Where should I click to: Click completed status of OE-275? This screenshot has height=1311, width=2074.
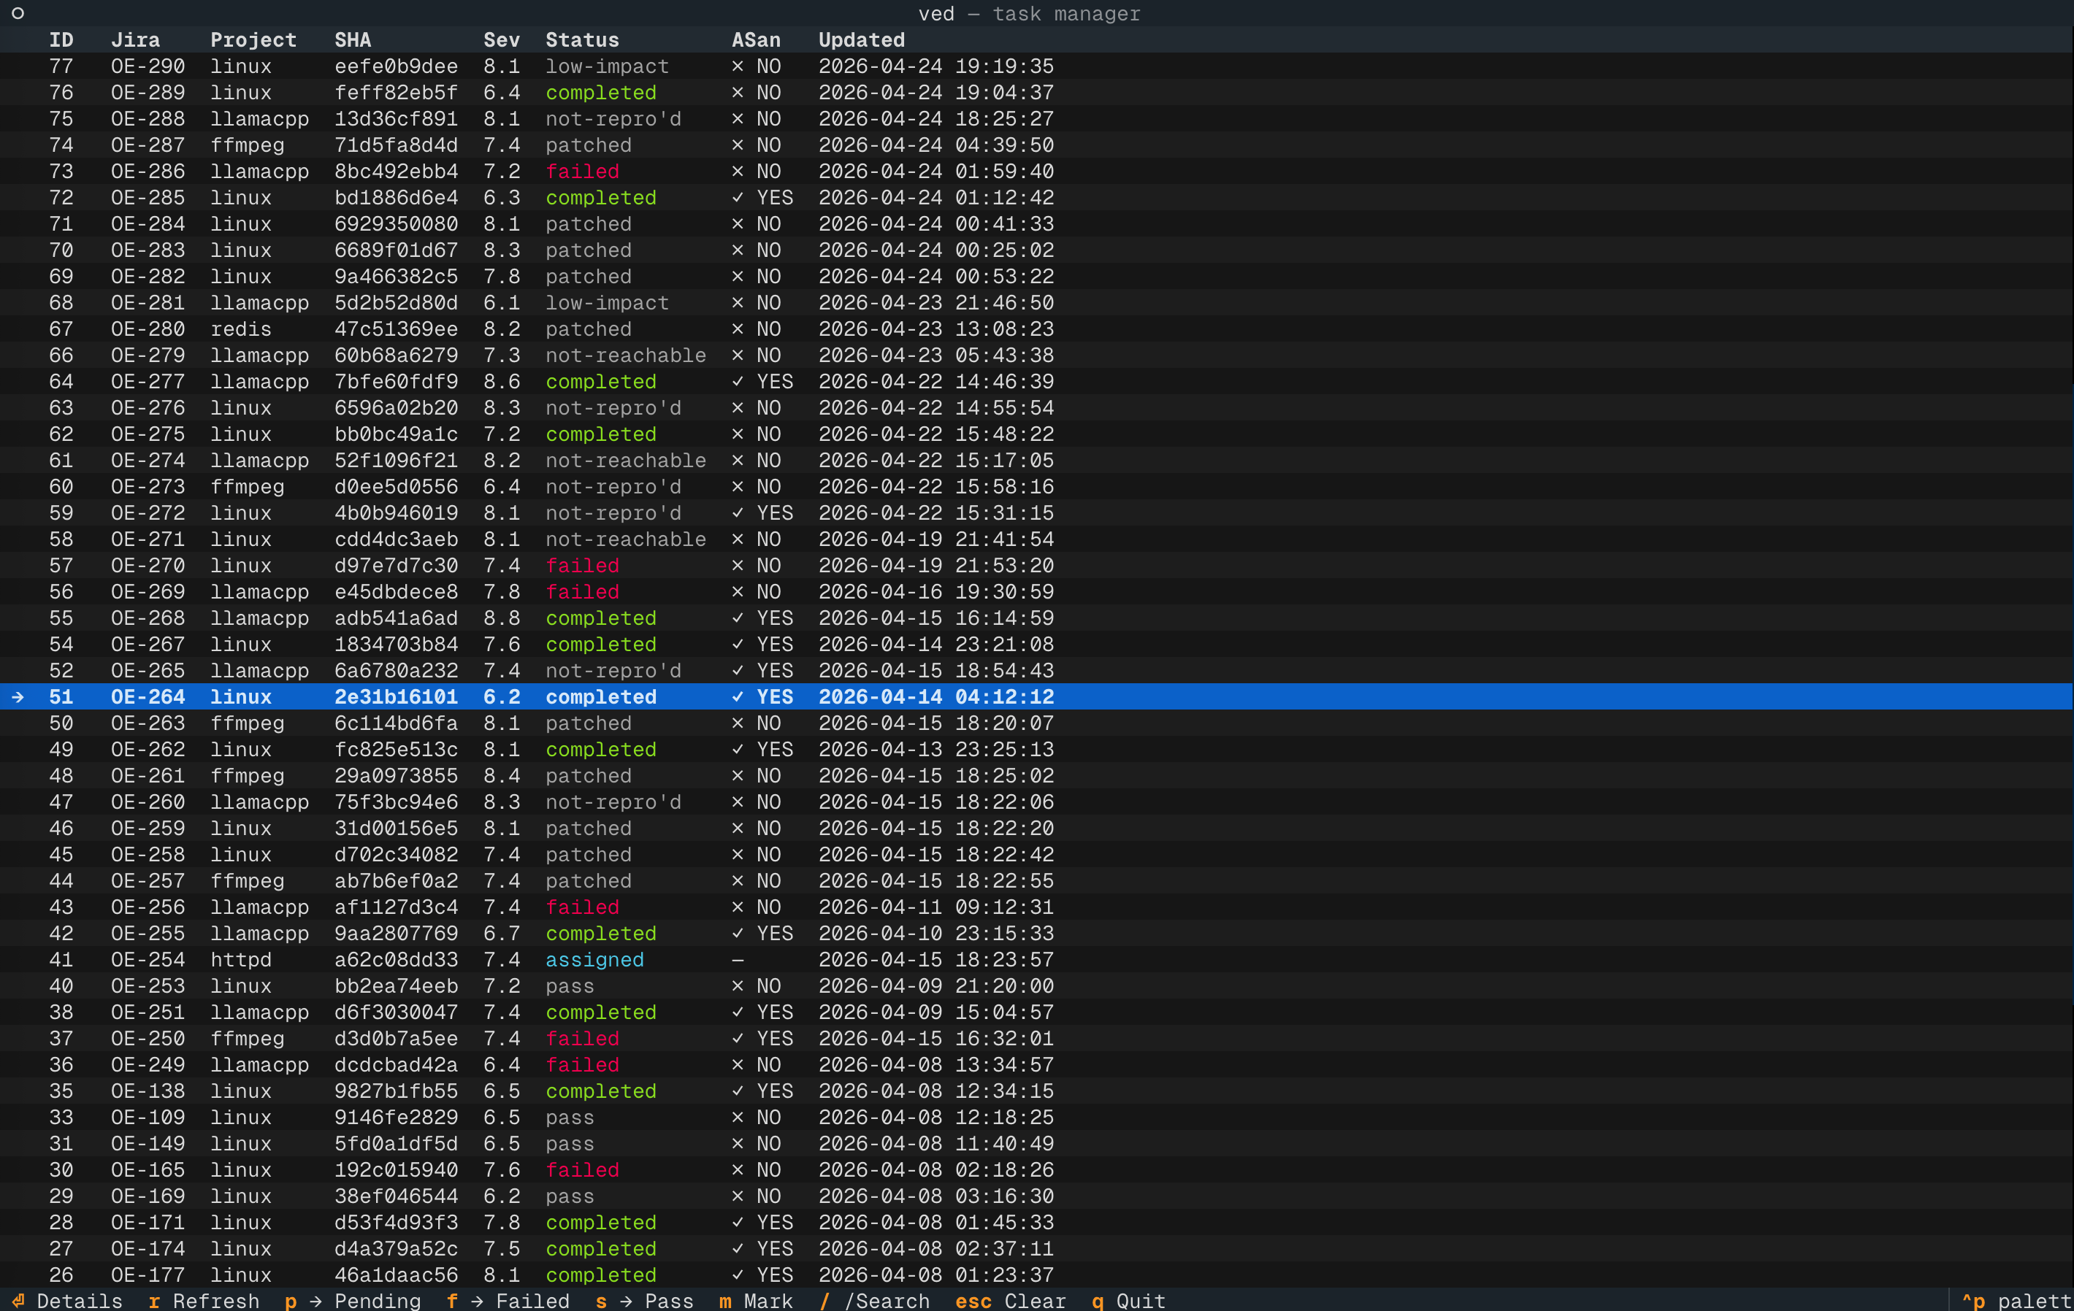pos(601,434)
